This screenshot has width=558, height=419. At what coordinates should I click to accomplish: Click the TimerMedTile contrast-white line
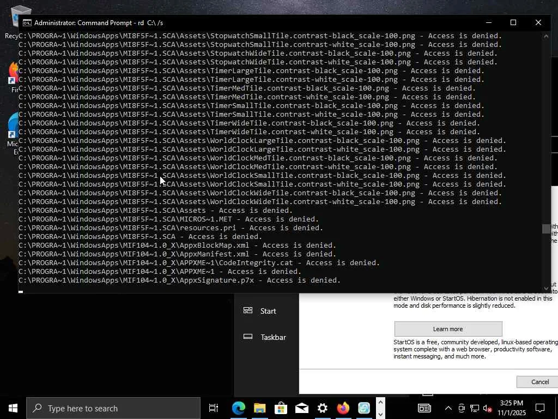coord(247,97)
